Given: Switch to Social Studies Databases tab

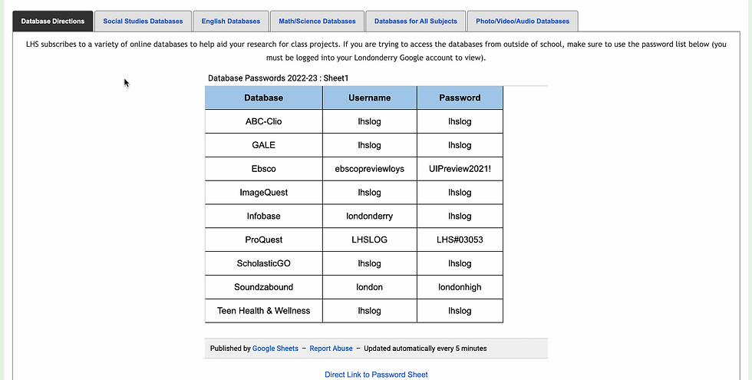Looking at the screenshot, I should click(x=143, y=21).
